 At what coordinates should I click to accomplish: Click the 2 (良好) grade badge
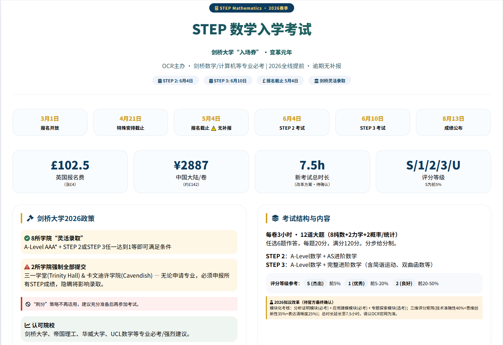point(404,283)
